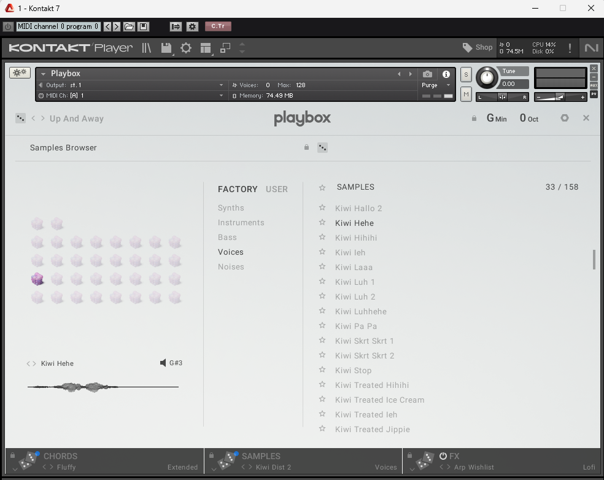Go to previous host program arrow
The width and height of the screenshot is (604, 480).
pos(107,26)
